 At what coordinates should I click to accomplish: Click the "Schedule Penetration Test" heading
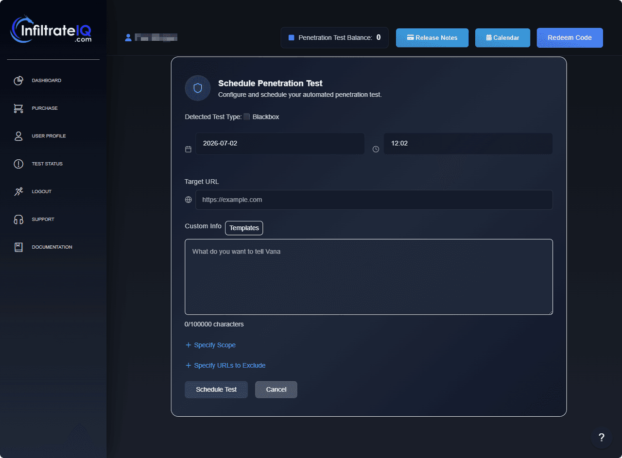click(270, 84)
